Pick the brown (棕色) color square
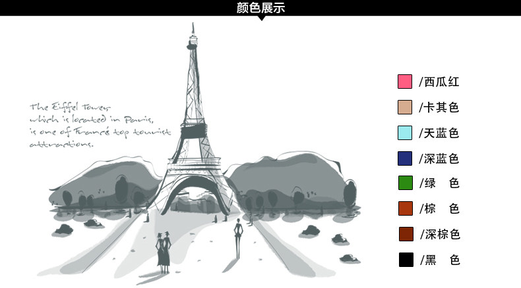Screen dimensions: 521x288 point(405,209)
